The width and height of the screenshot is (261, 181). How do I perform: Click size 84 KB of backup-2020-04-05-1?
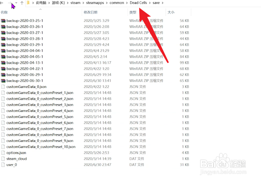pos(184,57)
